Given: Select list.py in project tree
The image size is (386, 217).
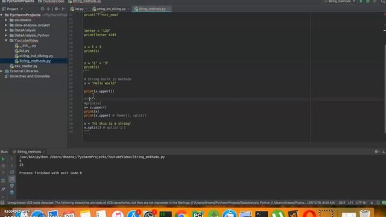Looking at the screenshot, I should (x=22, y=51).
